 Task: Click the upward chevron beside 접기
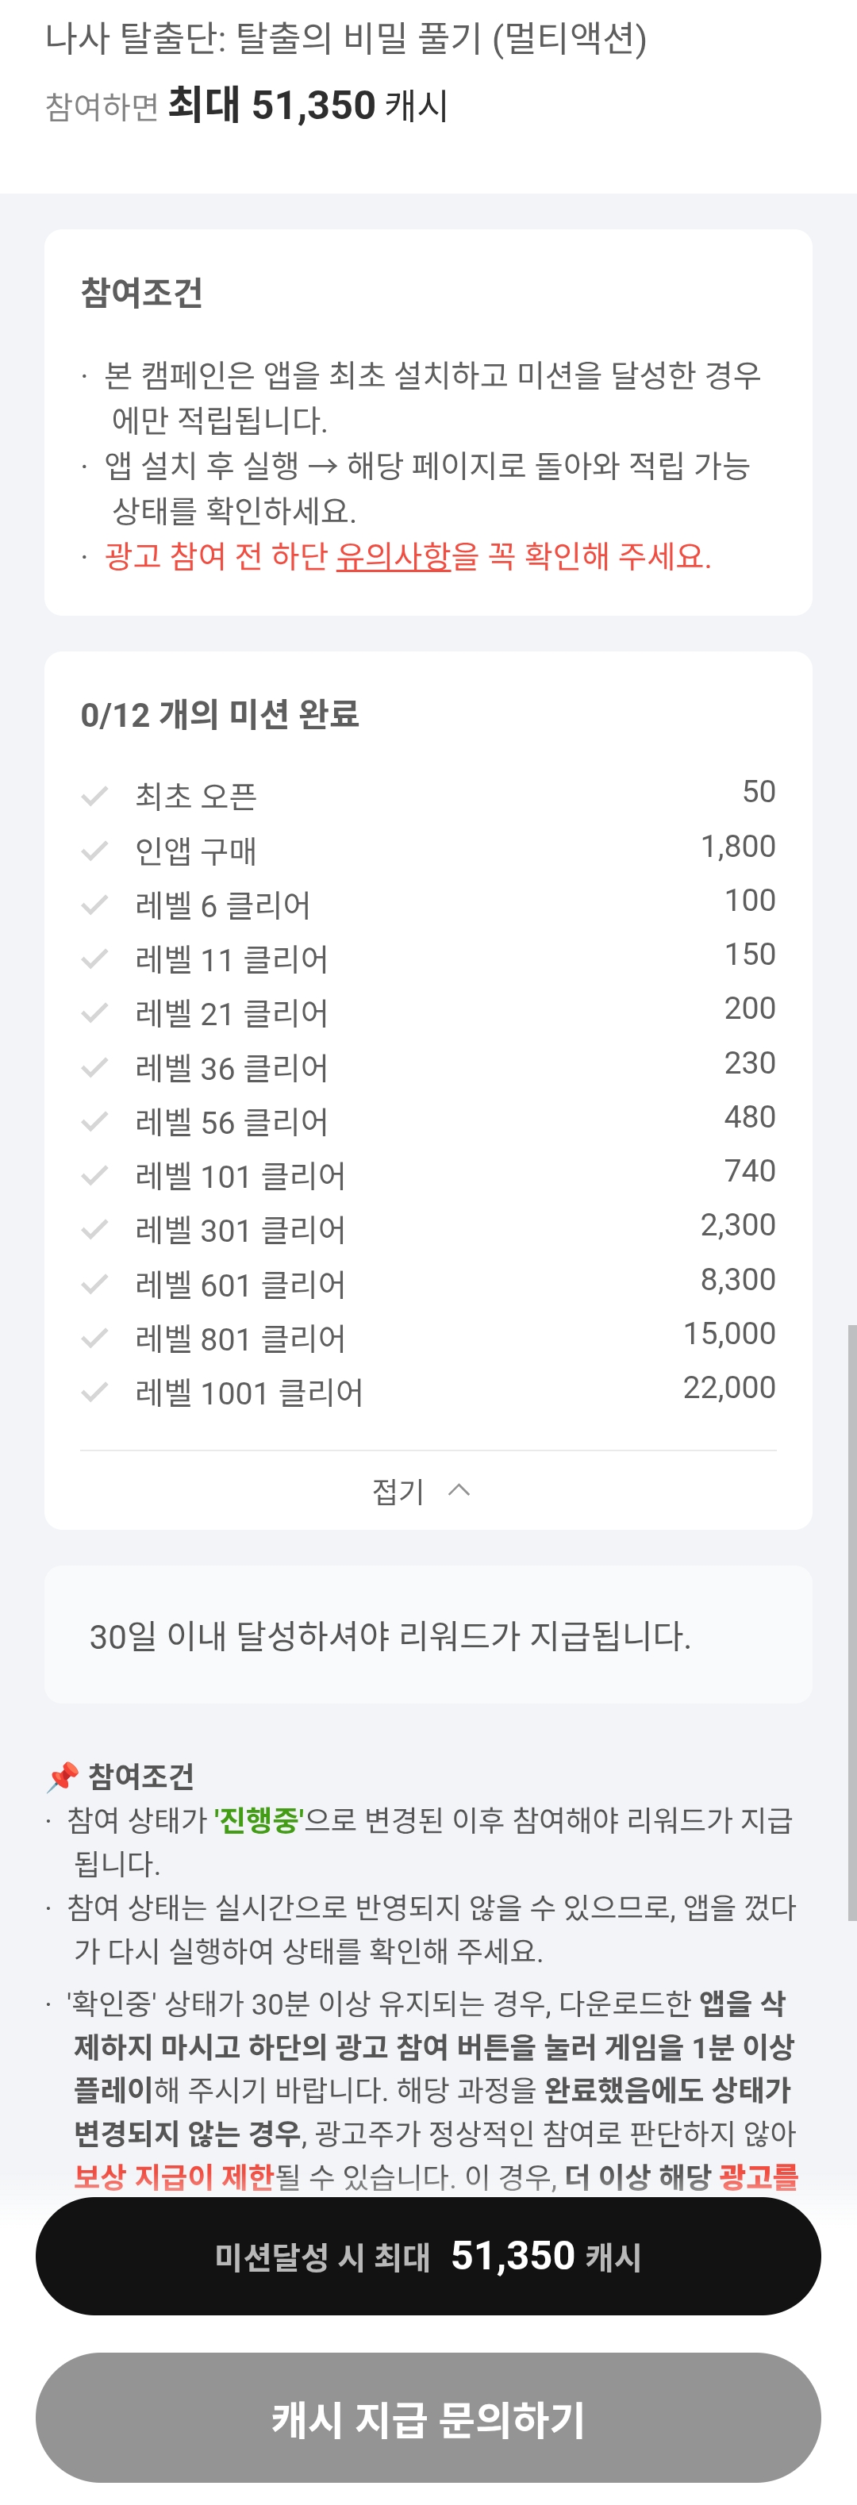pyautogui.click(x=459, y=1490)
